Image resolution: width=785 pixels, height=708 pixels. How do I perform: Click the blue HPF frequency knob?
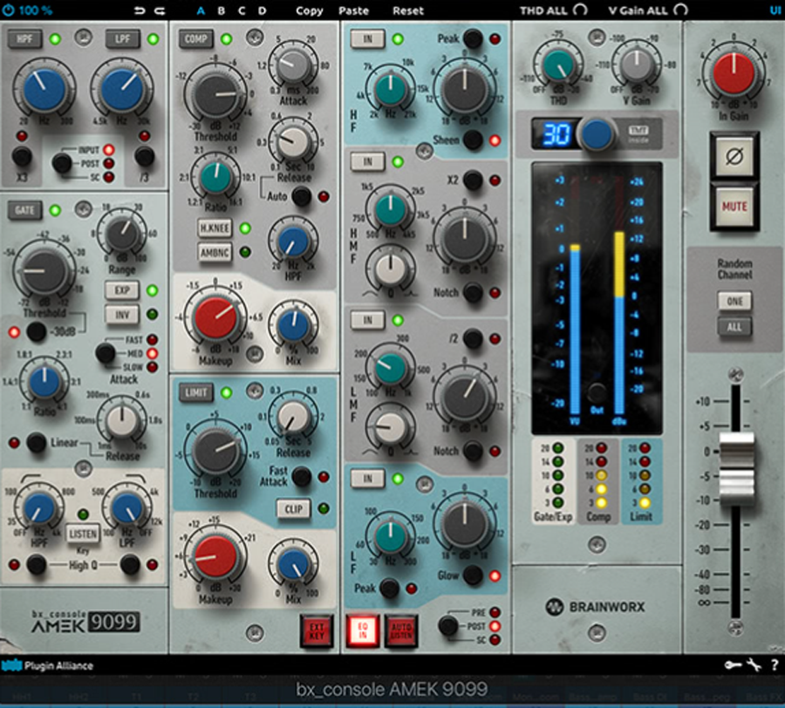[x=44, y=90]
